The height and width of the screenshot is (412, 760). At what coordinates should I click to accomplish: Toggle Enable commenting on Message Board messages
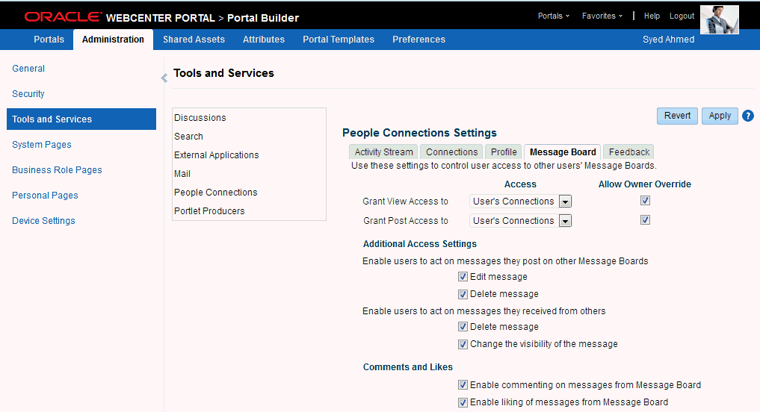[x=463, y=385]
